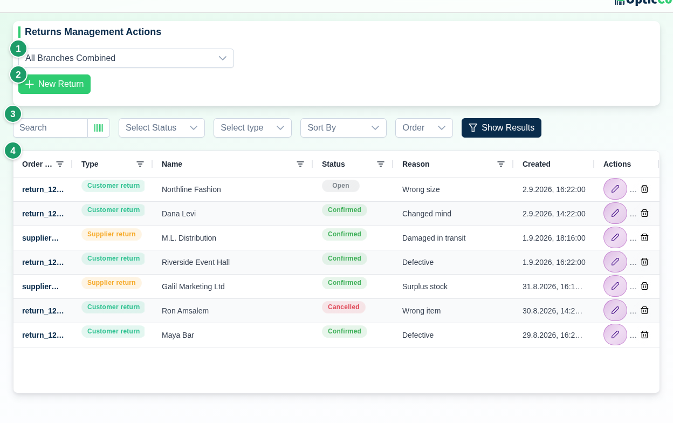
Task: Click the created date 2.9.2026, 16:22:00
Action: [x=554, y=189]
